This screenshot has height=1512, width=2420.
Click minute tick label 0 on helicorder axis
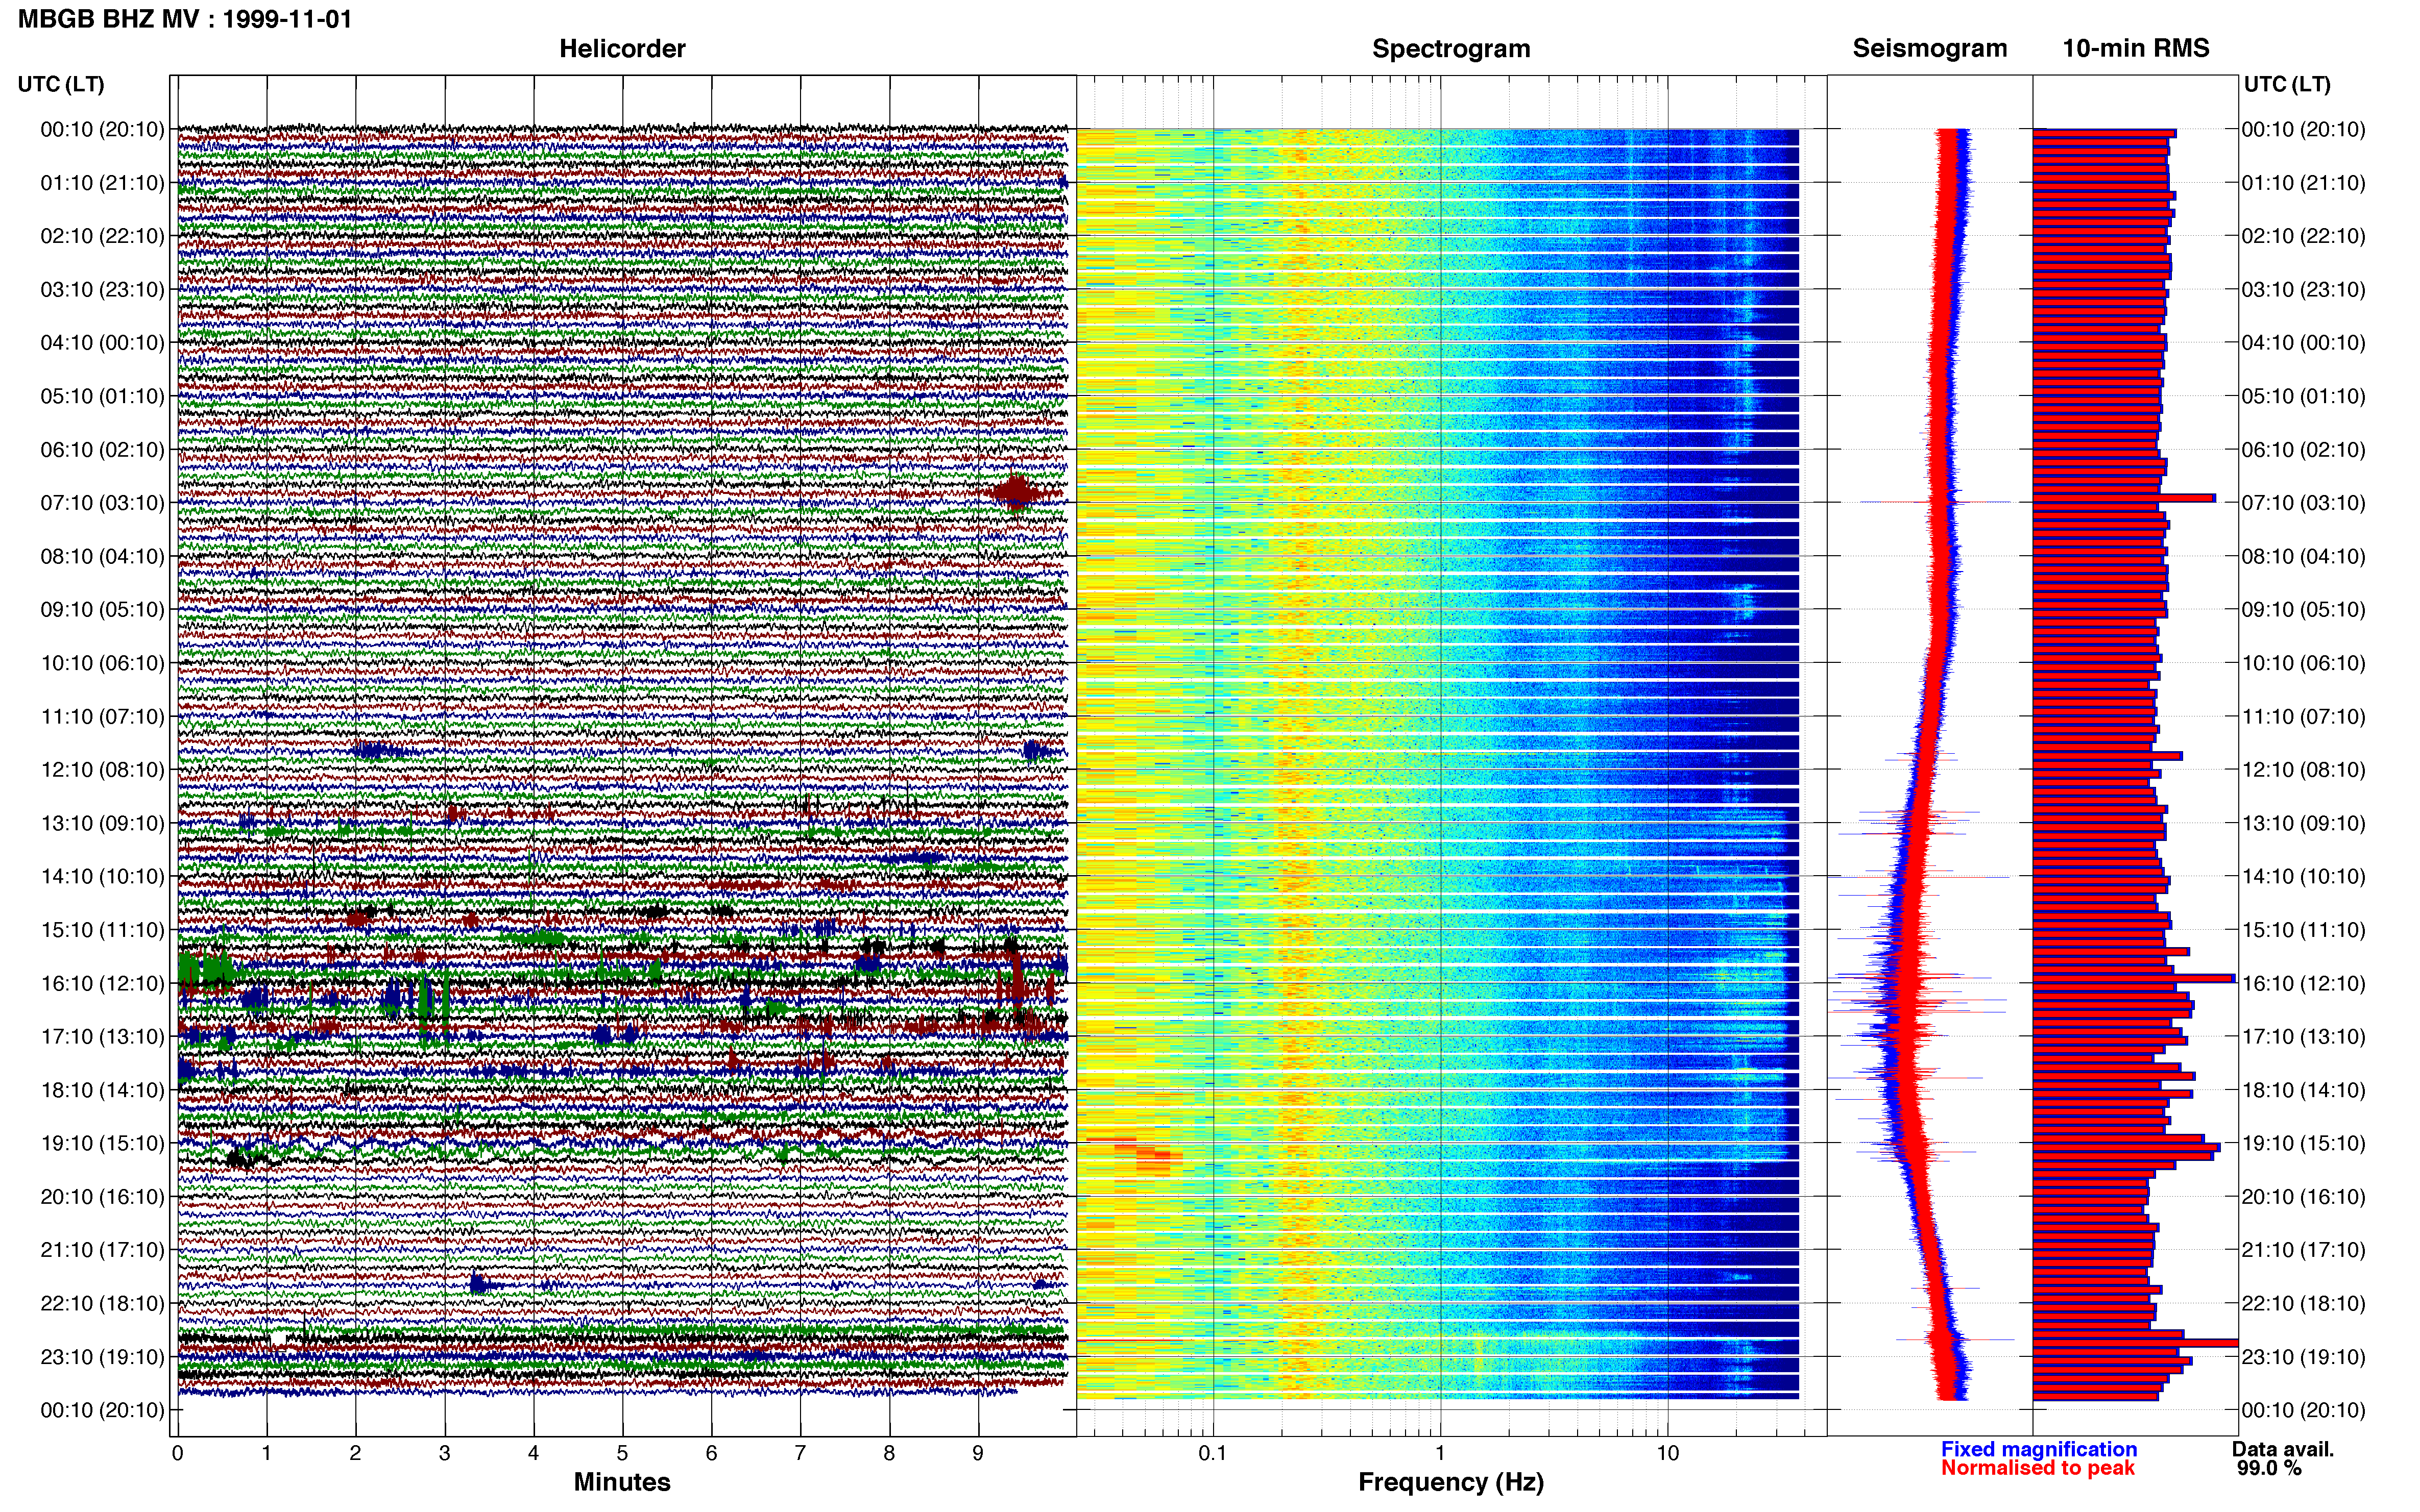point(177,1453)
